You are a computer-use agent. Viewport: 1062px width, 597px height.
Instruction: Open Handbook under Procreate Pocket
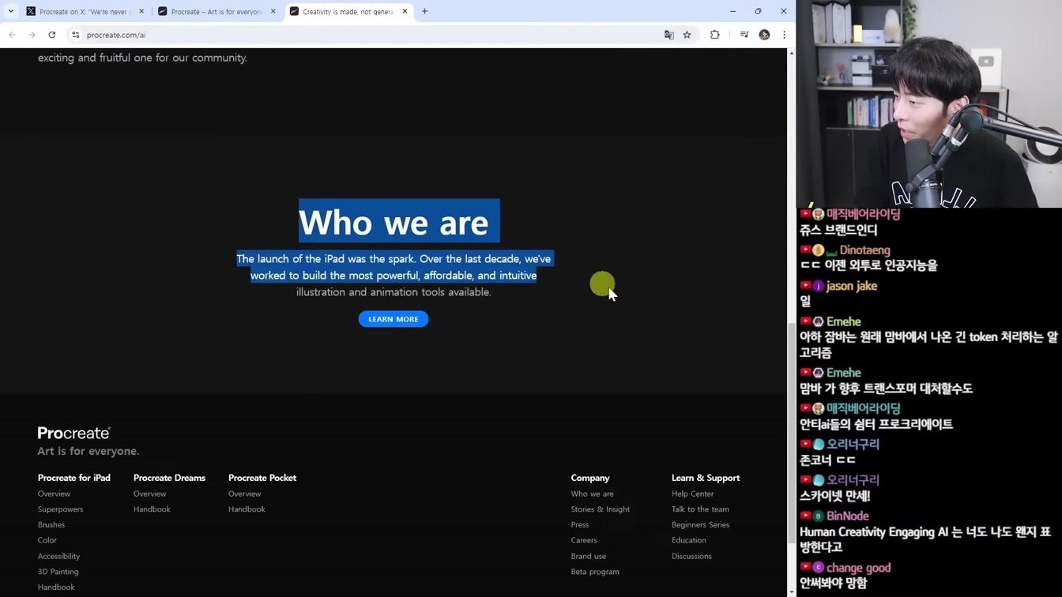coord(247,509)
